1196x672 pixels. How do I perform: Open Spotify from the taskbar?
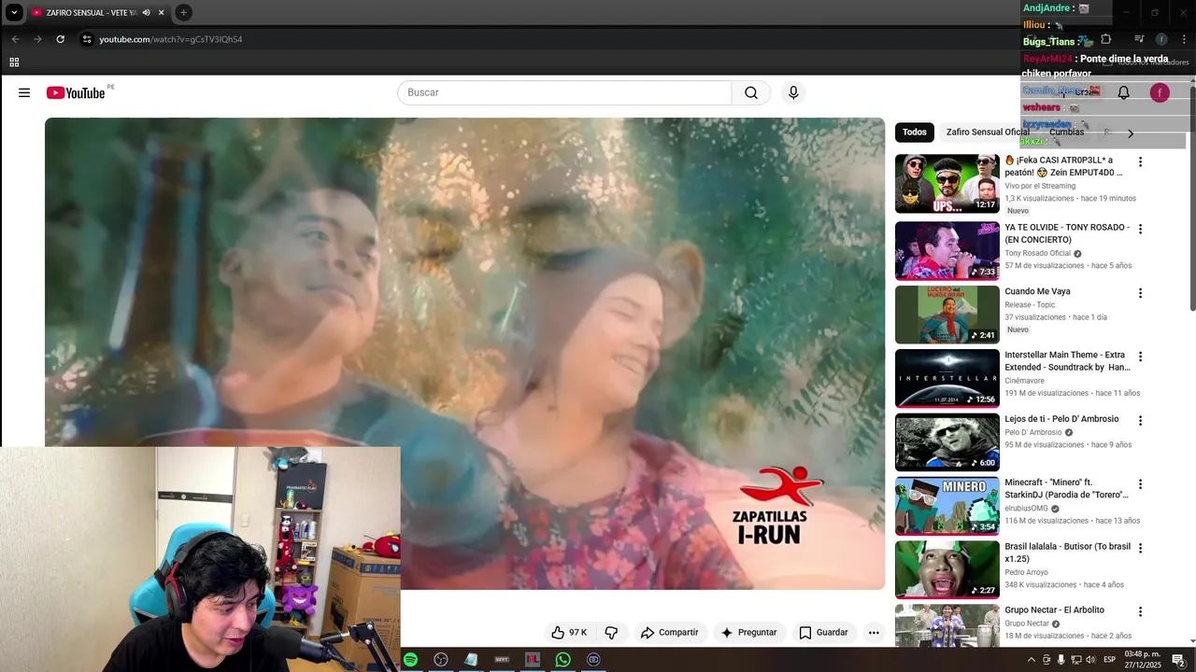click(410, 660)
